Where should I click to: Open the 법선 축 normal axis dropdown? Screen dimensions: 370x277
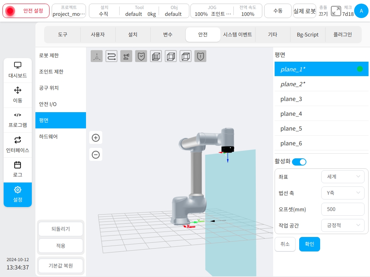tap(343, 193)
